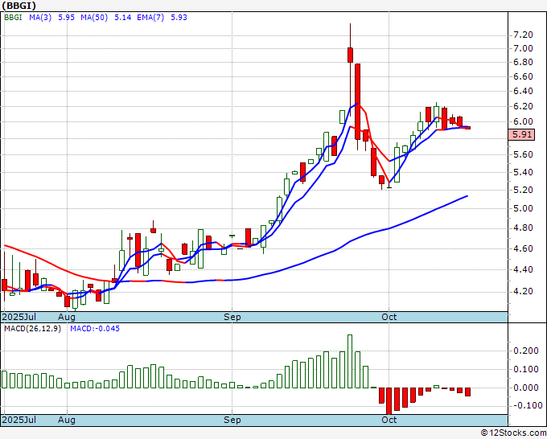This screenshot has height=439, width=547.
Task: Click the 7.20 price axis label
Action: [524, 35]
